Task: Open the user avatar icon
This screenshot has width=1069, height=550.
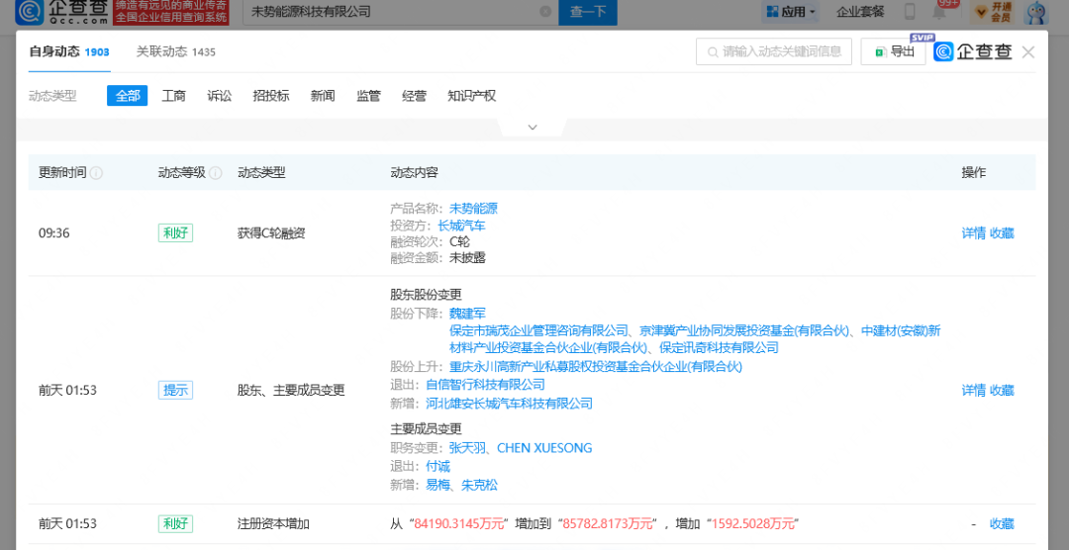Action: click(1035, 12)
